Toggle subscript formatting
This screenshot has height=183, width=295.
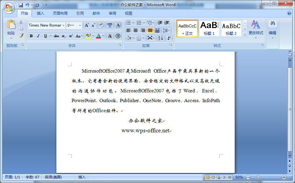[x=64, y=36]
